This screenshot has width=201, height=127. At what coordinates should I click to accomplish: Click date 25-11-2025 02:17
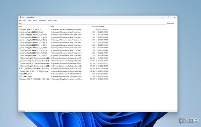[102, 63]
